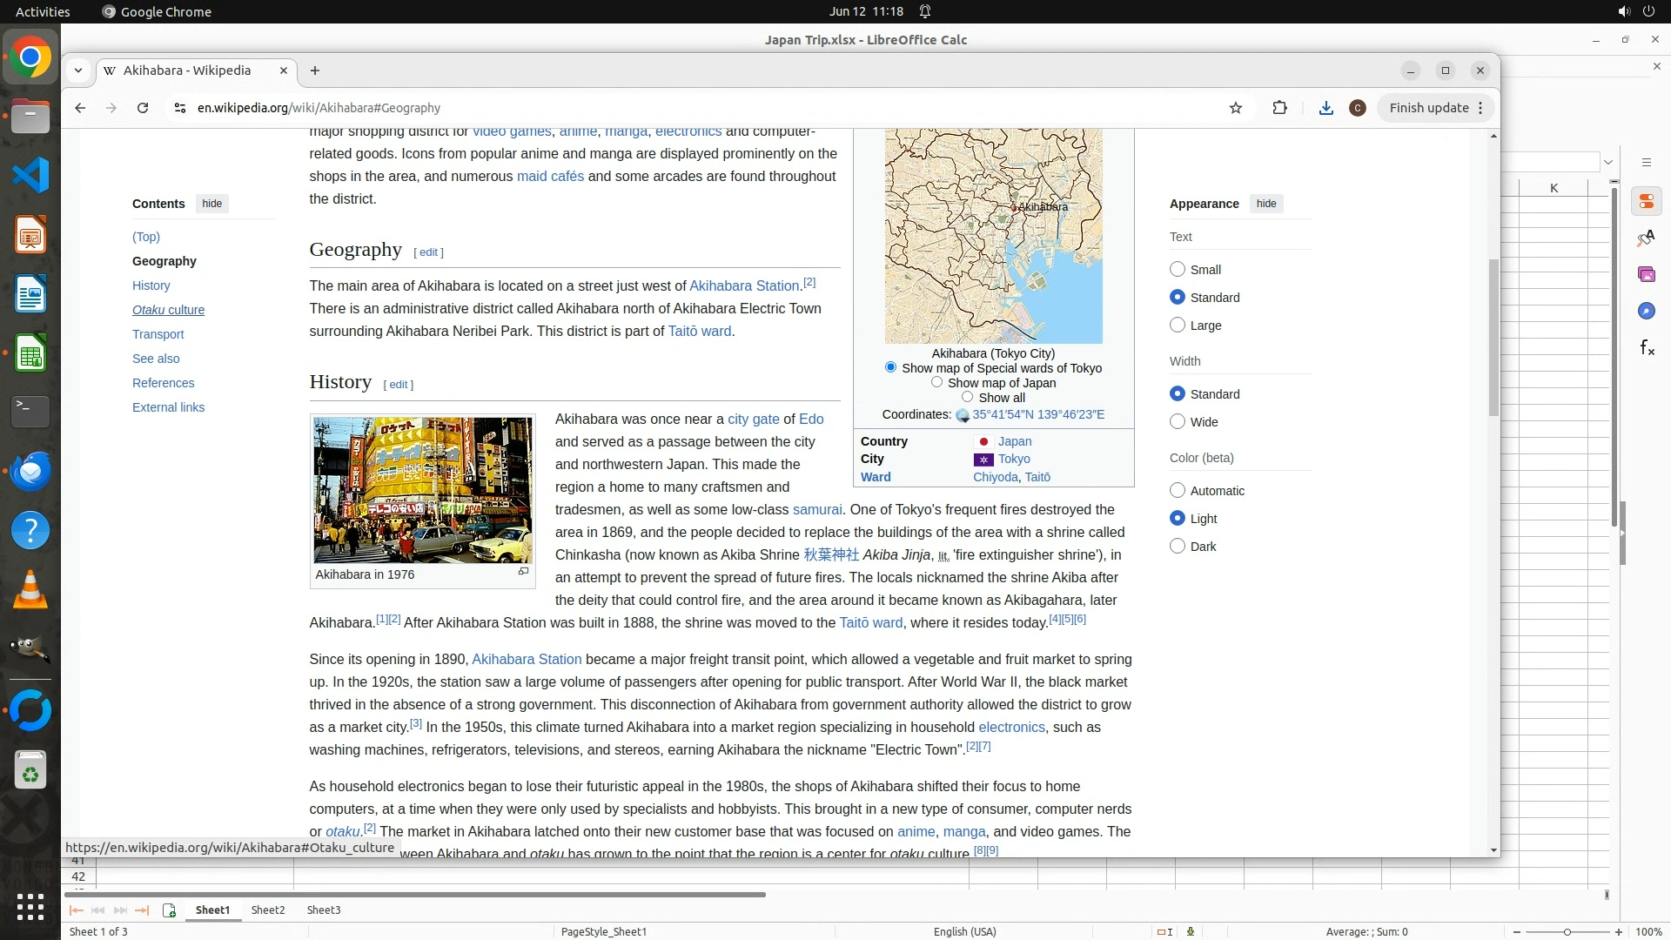Launch Visual Studio Code from the dock

[30, 175]
